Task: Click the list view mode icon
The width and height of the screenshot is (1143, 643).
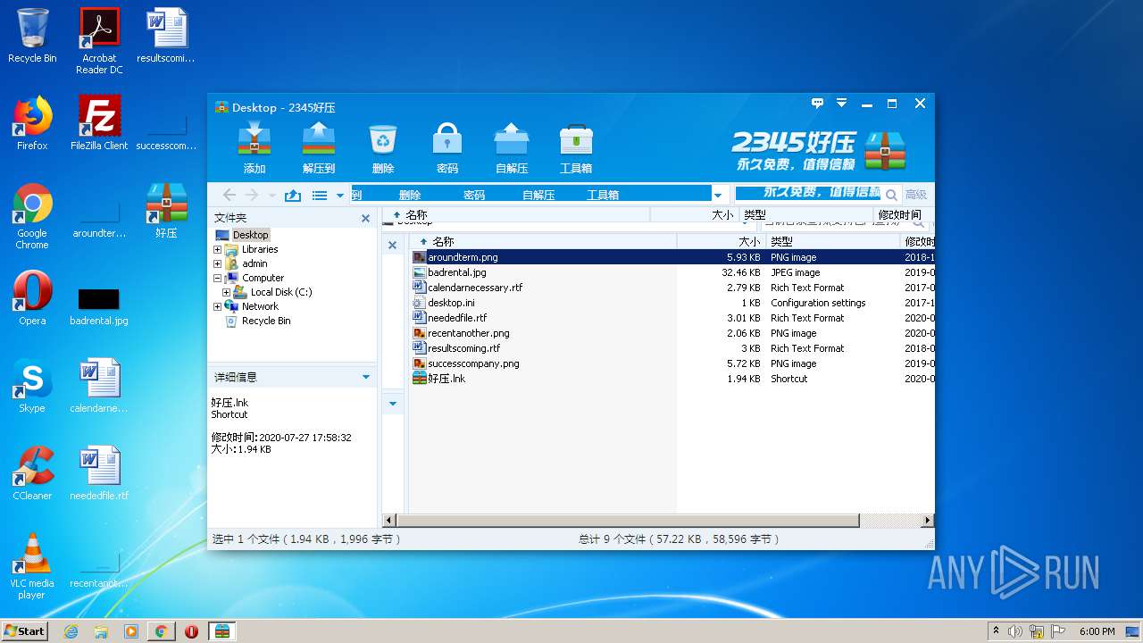Action: [320, 195]
